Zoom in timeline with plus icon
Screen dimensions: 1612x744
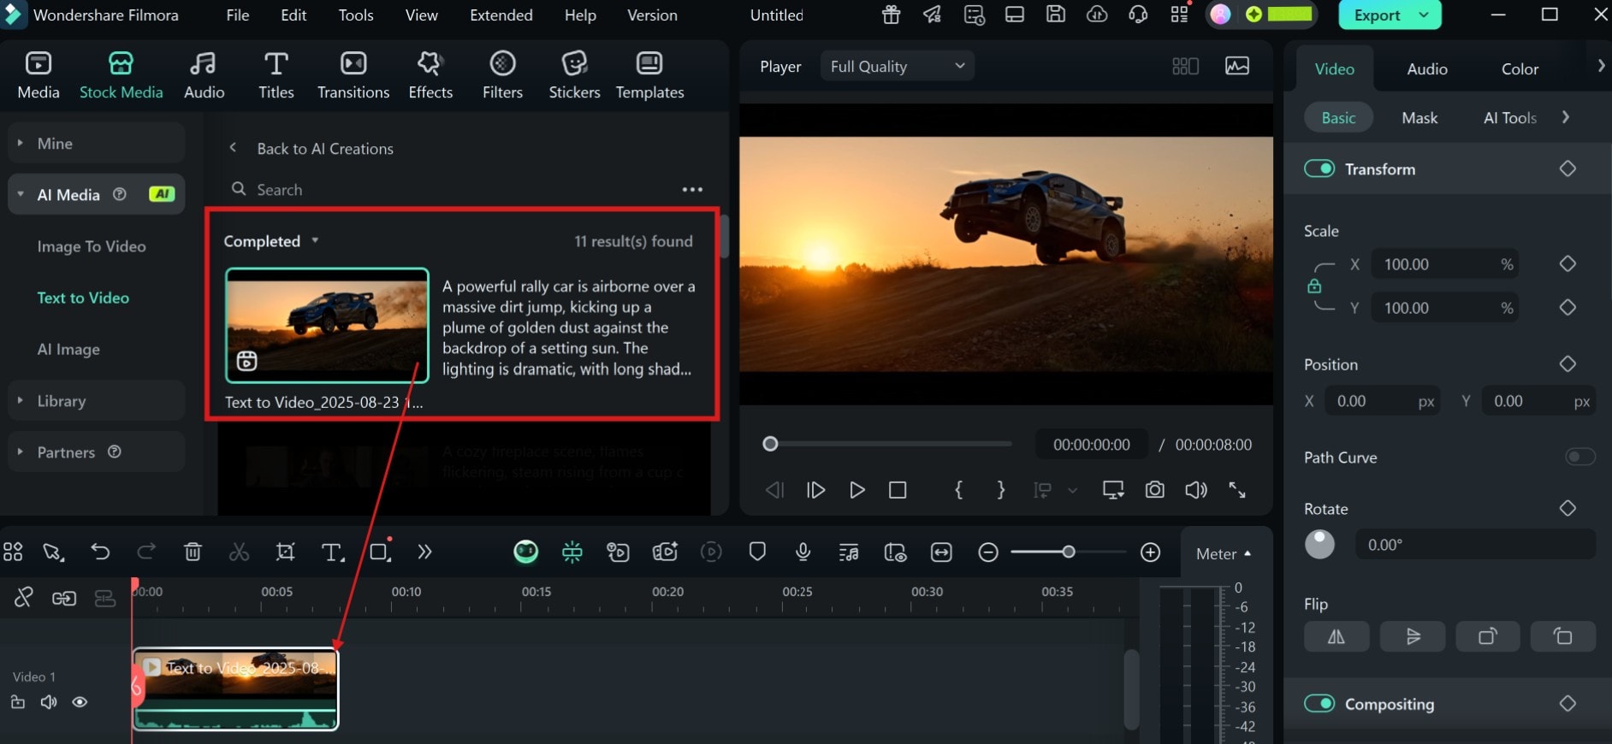click(1151, 552)
